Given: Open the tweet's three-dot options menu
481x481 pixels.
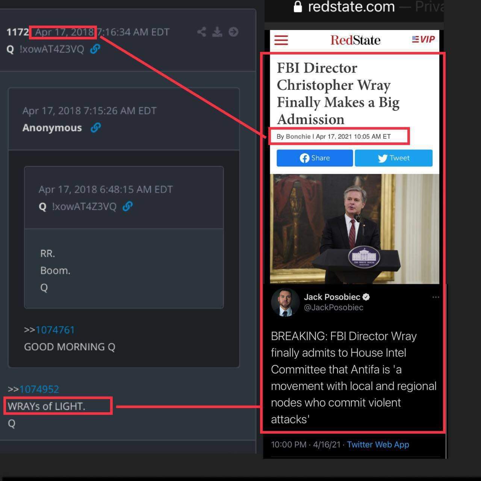Looking at the screenshot, I should tap(436, 297).
